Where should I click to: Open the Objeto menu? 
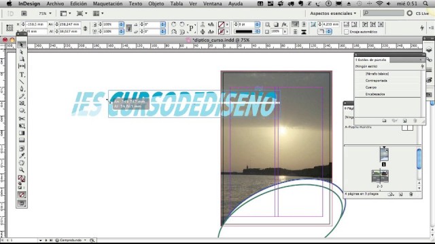click(156, 3)
